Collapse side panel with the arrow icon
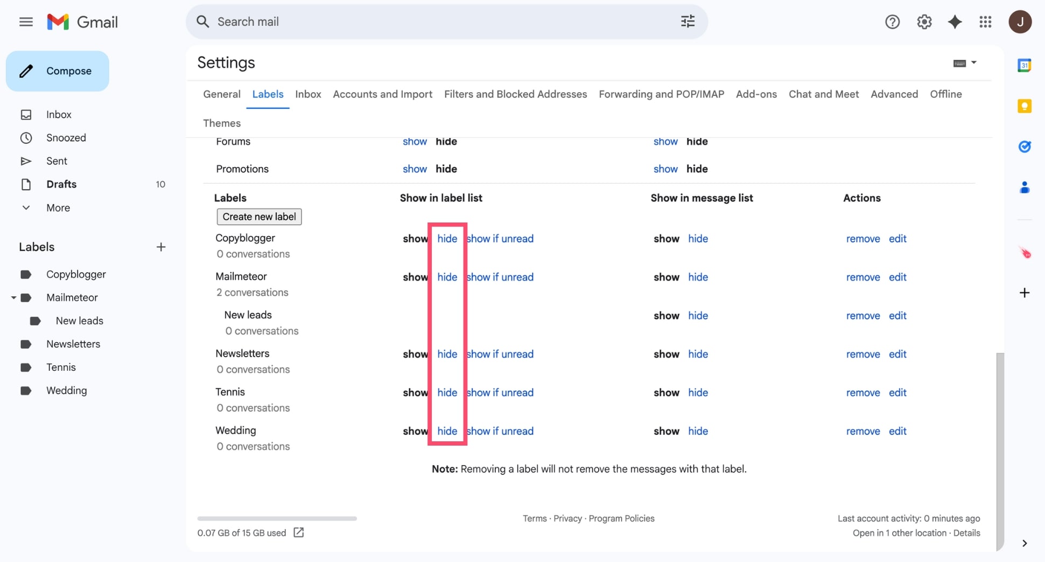The width and height of the screenshot is (1045, 562). [1024, 543]
